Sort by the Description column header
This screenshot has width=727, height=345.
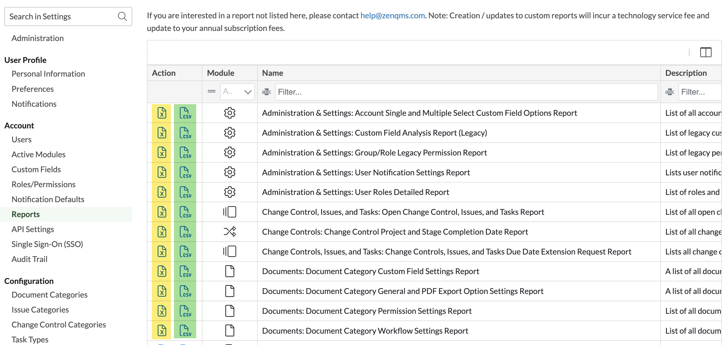(x=691, y=73)
